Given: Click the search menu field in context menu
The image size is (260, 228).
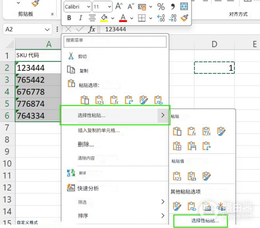Looking at the screenshot, I should click(x=115, y=41).
